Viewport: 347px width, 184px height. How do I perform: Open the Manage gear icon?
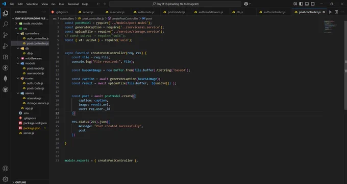pos(5,179)
